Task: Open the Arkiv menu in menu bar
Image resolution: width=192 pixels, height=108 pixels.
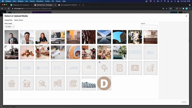Action: pos(14,1)
